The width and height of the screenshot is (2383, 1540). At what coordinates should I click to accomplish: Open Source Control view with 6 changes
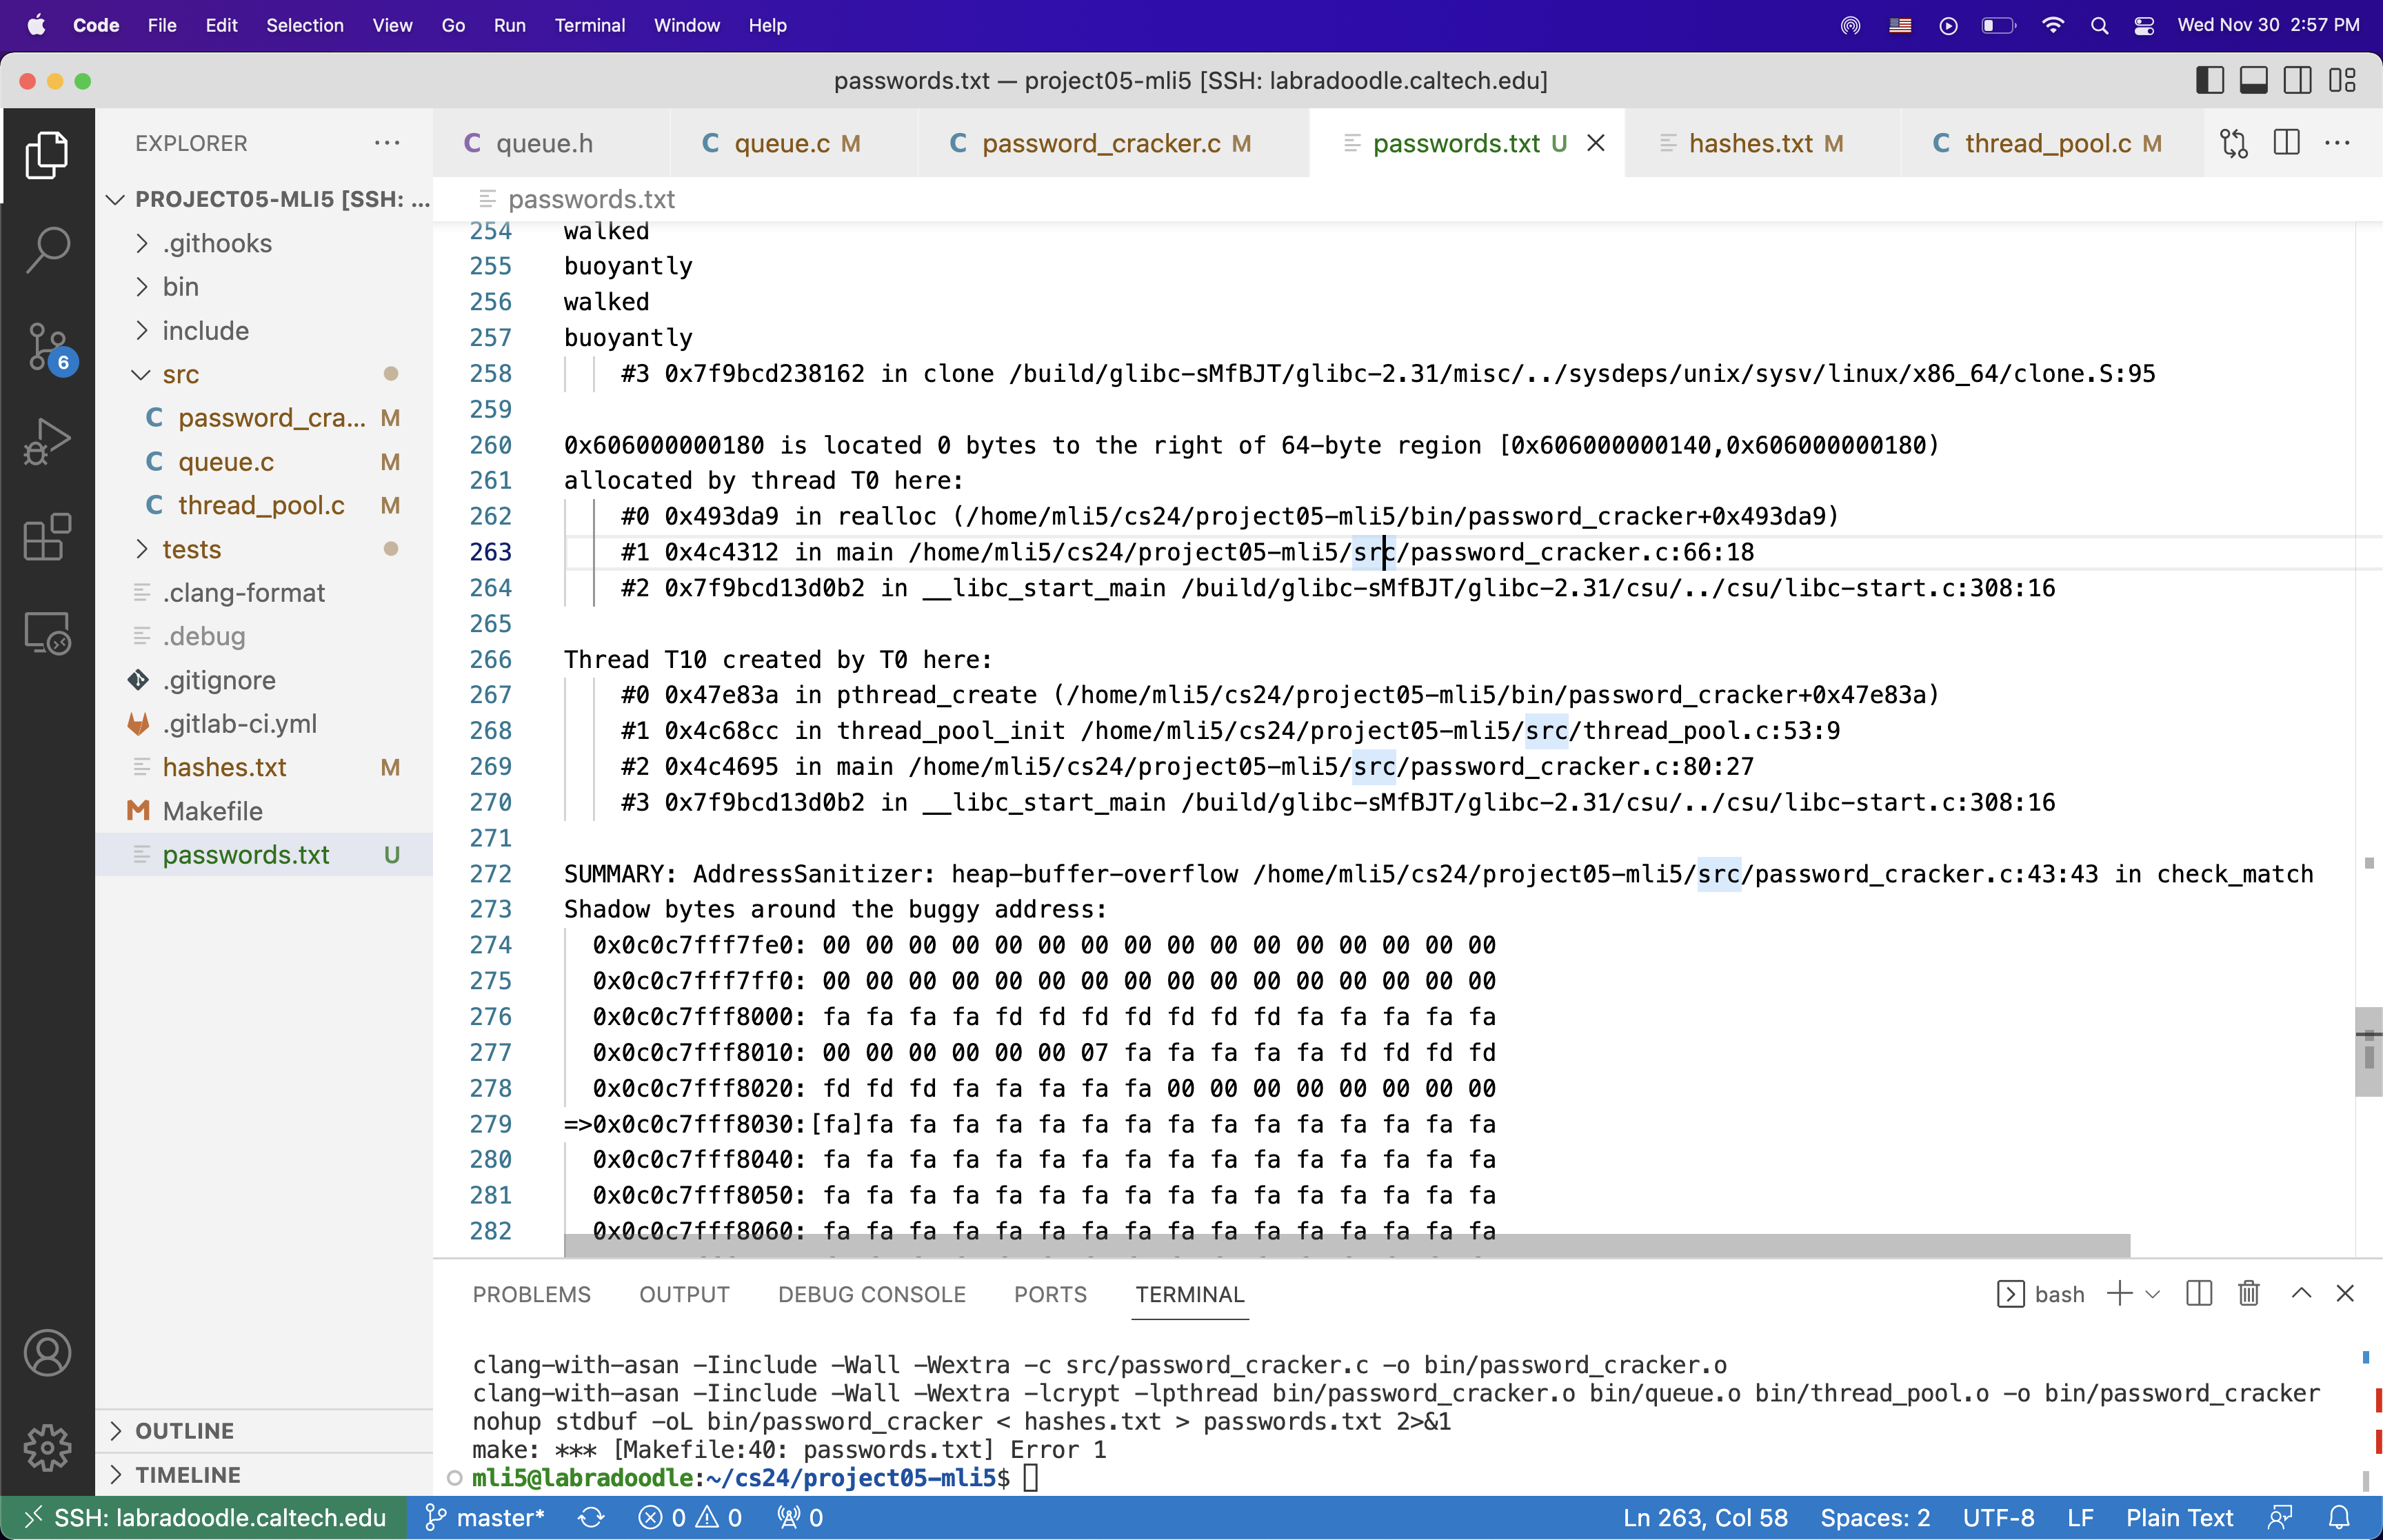(47, 346)
